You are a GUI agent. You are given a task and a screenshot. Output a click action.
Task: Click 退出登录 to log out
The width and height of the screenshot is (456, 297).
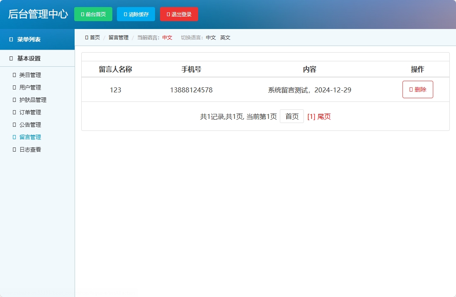(x=179, y=14)
